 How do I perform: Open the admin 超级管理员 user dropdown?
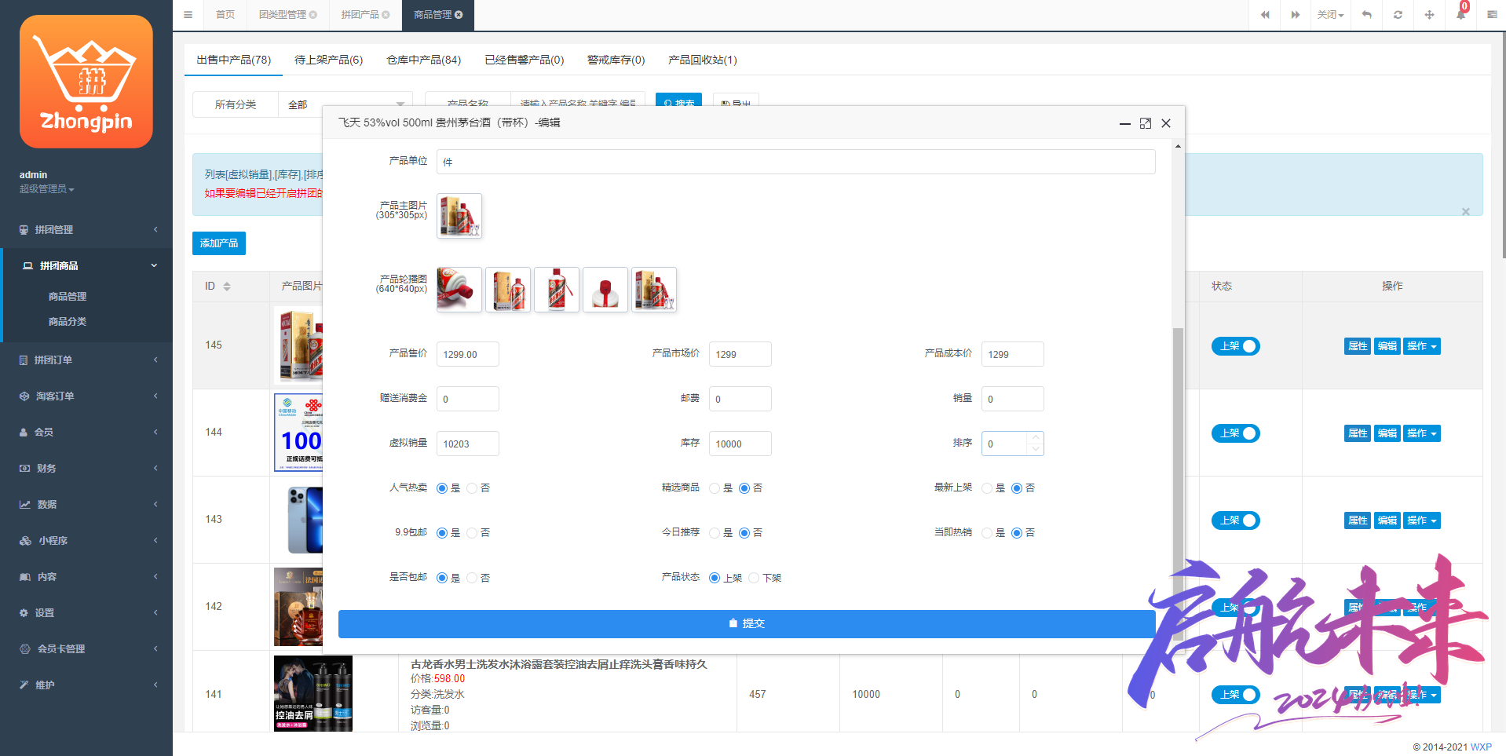(47, 189)
